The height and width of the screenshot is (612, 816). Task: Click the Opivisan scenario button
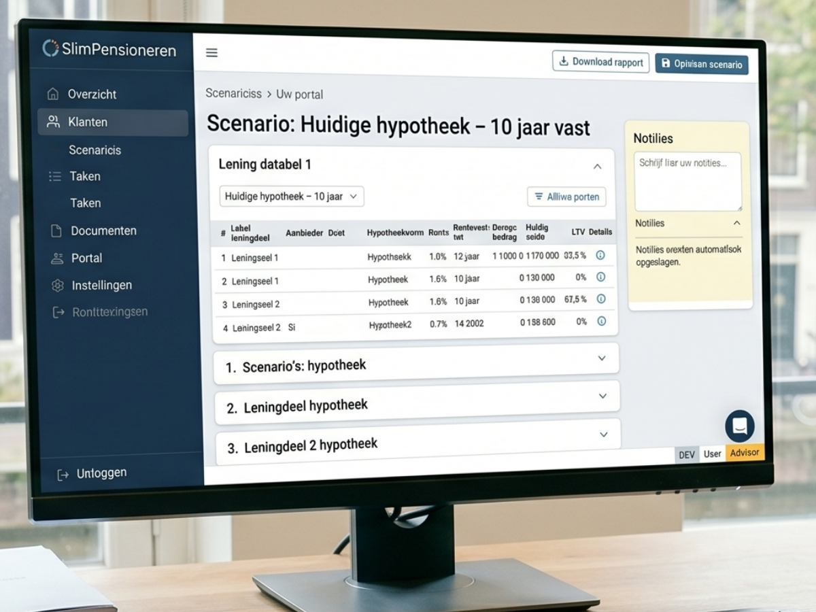click(702, 64)
